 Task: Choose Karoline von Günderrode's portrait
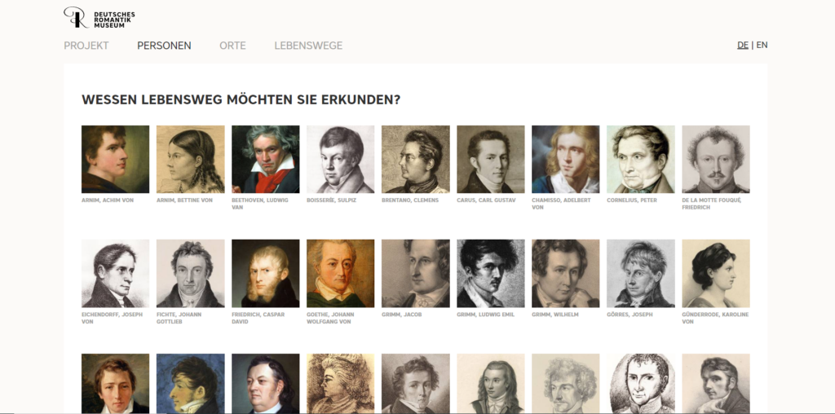(716, 274)
